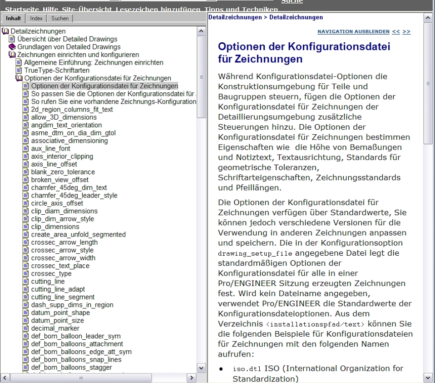Screen dimensions: 435x383
Task: Go to next topic with >> link
Action: [x=406, y=31]
